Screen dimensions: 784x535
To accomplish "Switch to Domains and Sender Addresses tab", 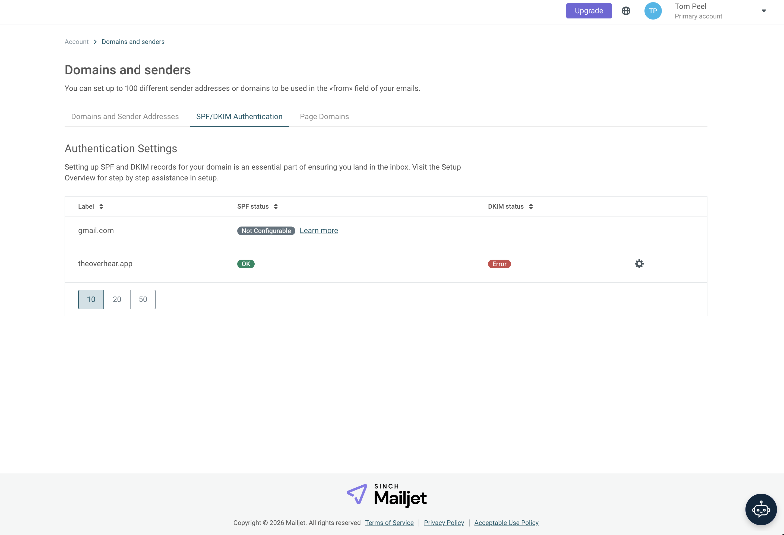I will click(x=125, y=117).
